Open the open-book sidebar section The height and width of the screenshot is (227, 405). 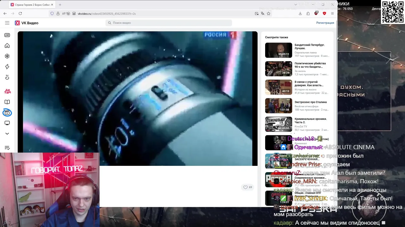pyautogui.click(x=7, y=102)
